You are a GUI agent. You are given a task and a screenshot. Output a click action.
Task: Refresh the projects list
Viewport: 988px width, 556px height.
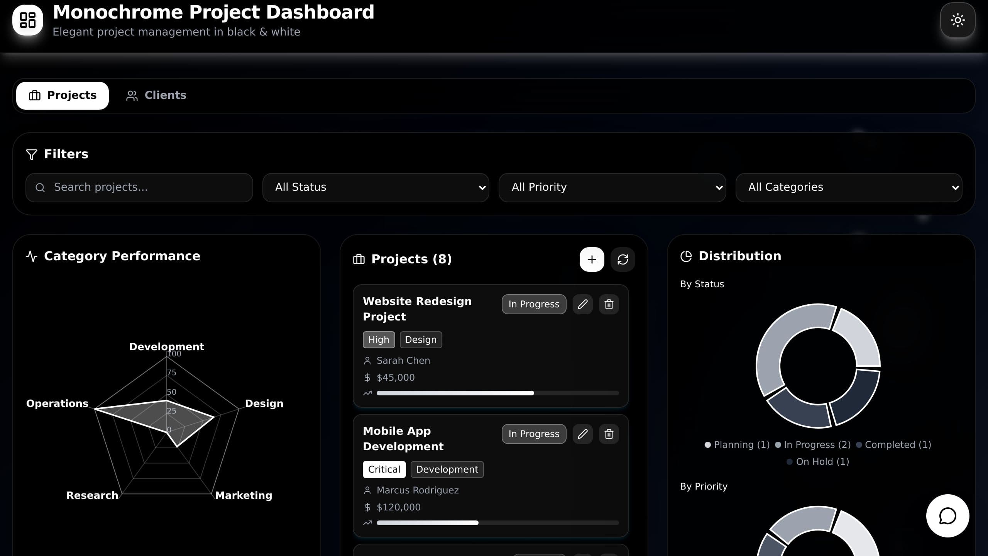(x=623, y=259)
